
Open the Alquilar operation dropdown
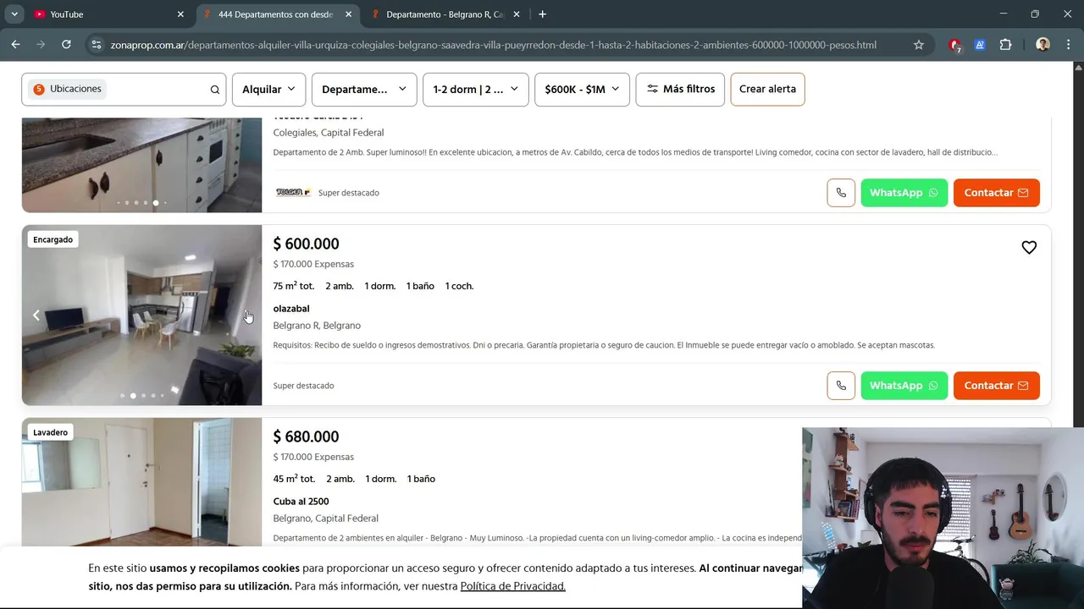pyautogui.click(x=268, y=89)
